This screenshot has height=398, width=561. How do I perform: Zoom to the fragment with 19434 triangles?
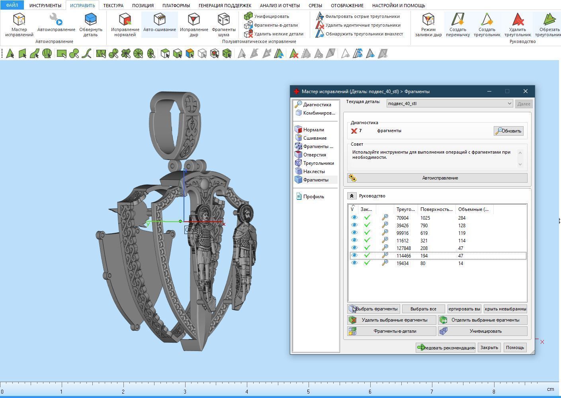385,263
